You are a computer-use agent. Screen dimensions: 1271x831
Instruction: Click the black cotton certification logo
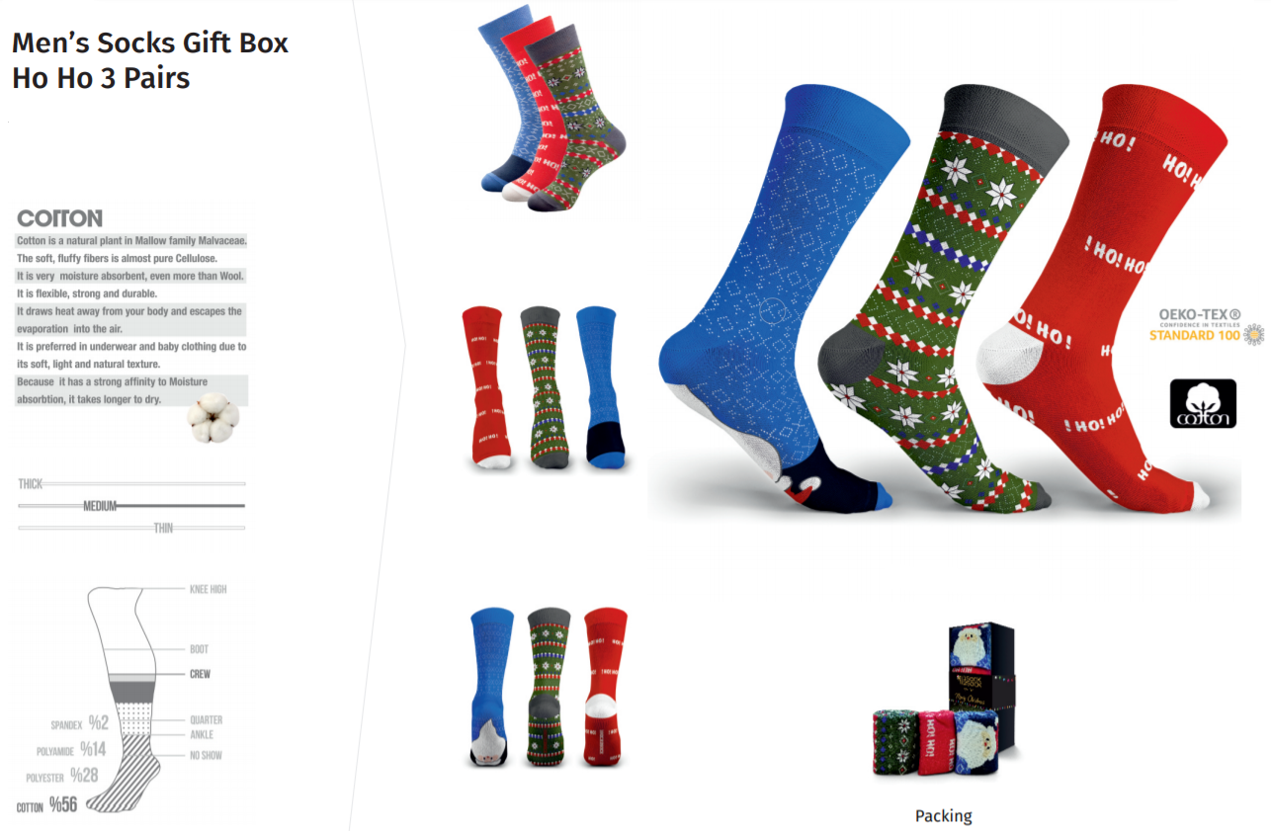[x=1203, y=404]
